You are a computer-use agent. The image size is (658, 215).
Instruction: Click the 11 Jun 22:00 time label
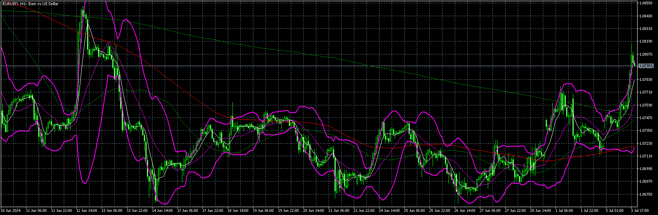(61, 211)
